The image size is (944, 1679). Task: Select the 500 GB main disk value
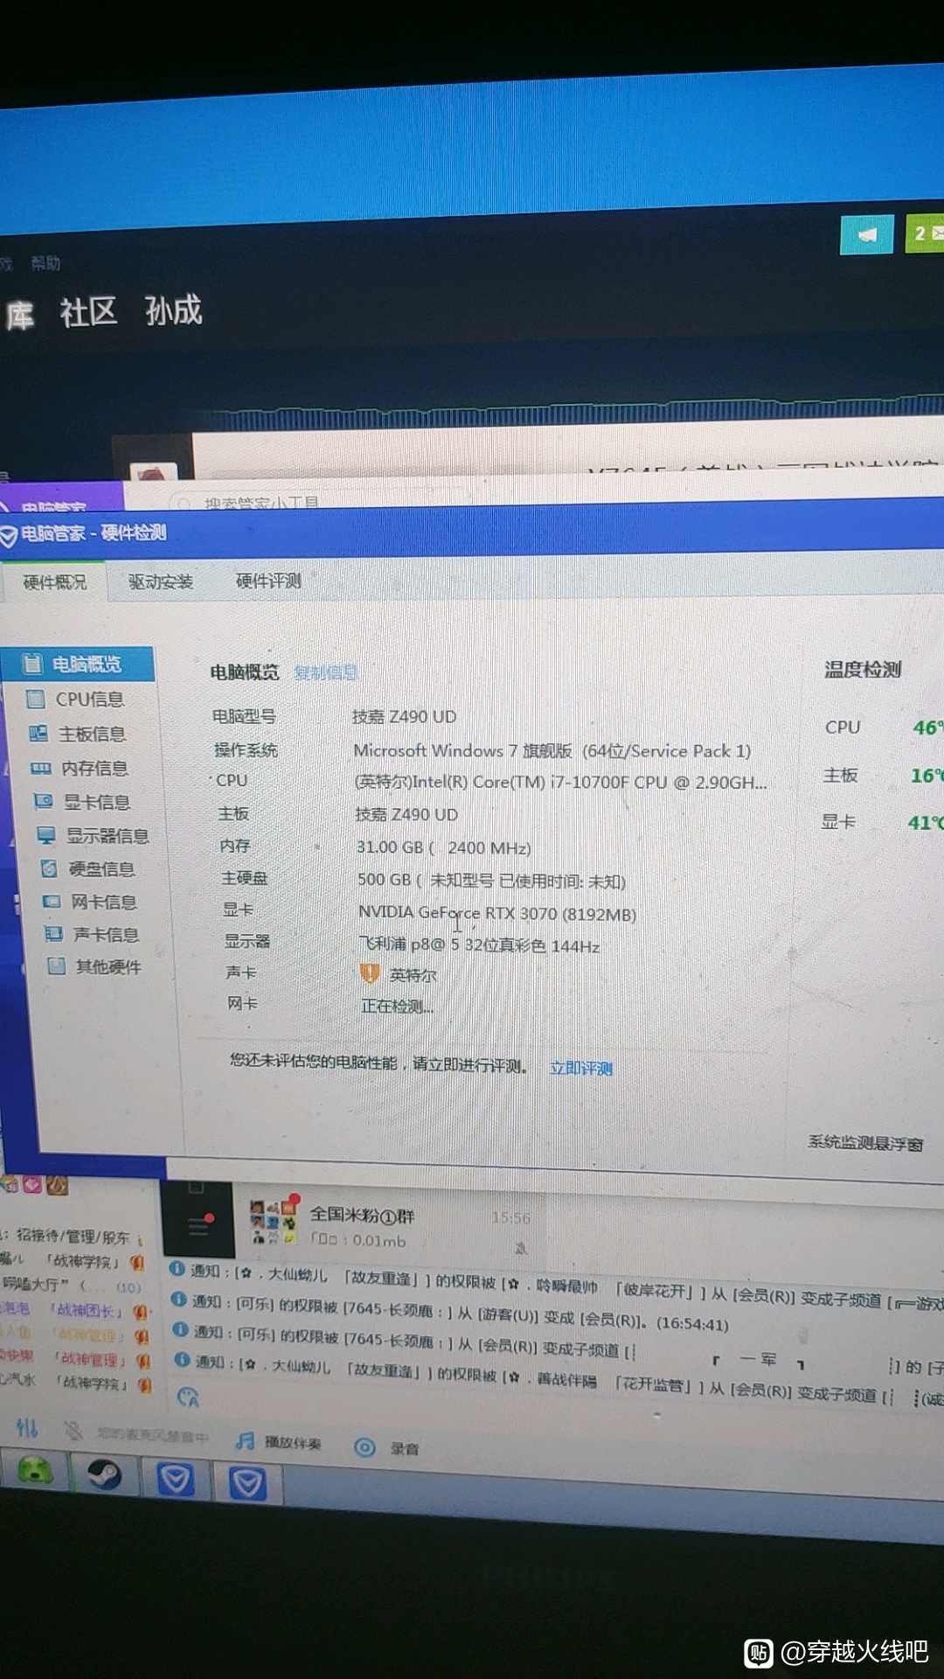tap(491, 881)
